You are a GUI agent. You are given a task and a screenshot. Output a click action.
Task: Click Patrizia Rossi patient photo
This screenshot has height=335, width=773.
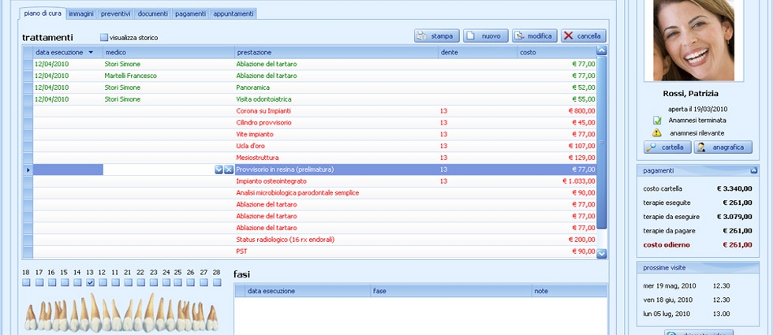coord(693,40)
